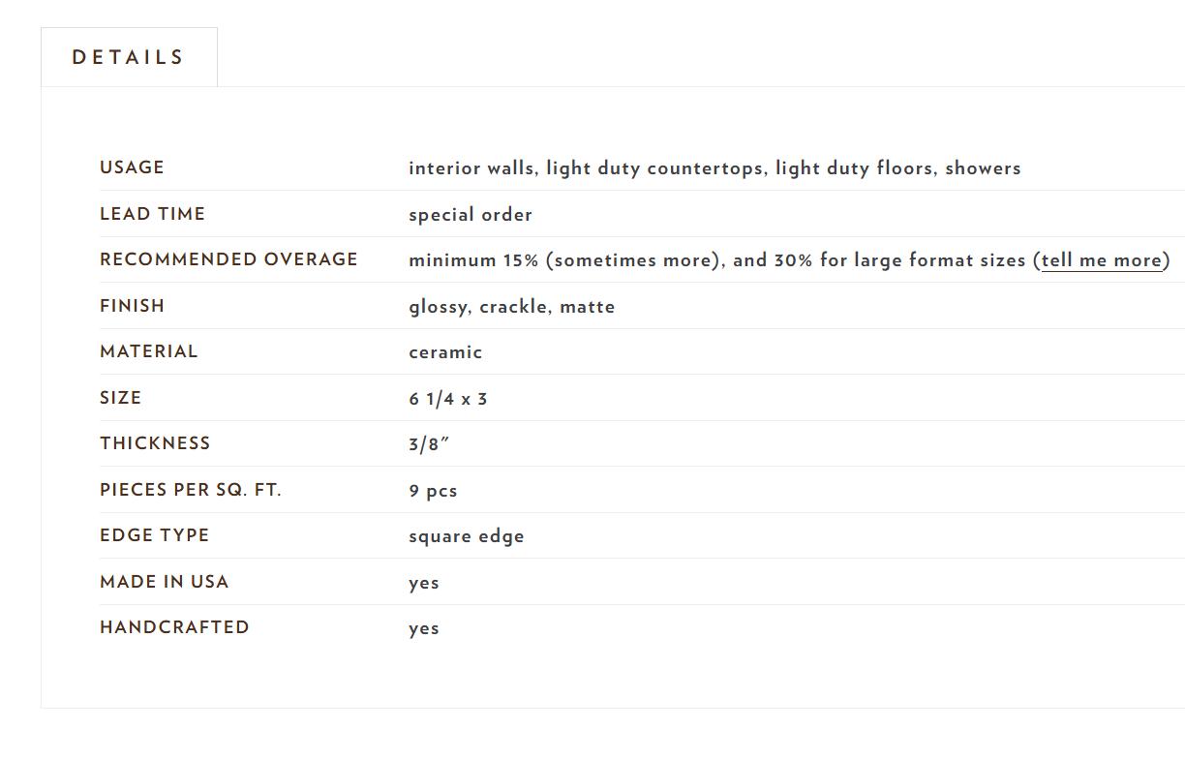Click the Lead Time label
Viewport: 1185px width, 759px height.
pyautogui.click(x=152, y=214)
